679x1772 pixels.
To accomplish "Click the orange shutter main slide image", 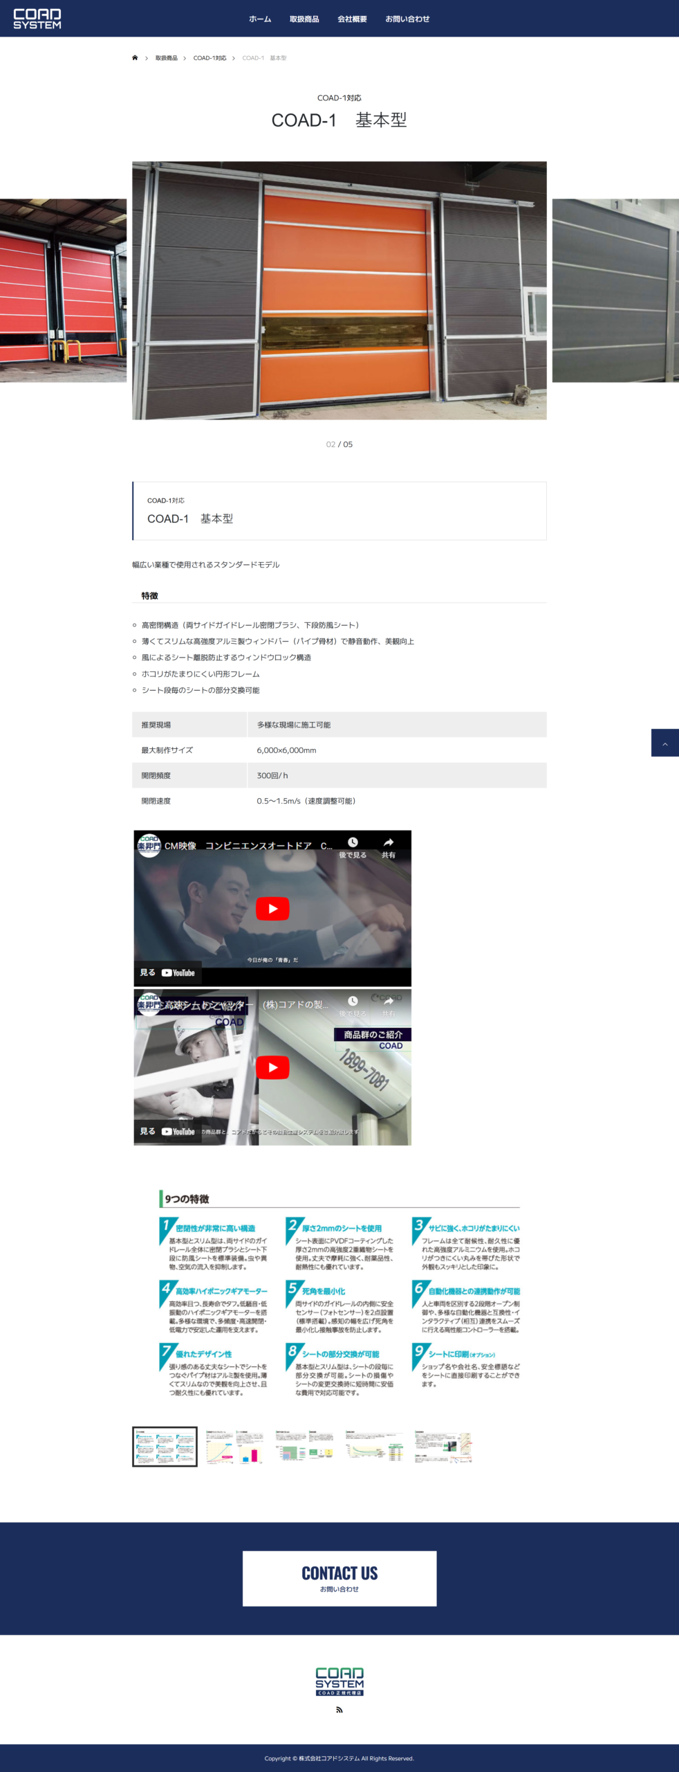I will pyautogui.click(x=339, y=291).
